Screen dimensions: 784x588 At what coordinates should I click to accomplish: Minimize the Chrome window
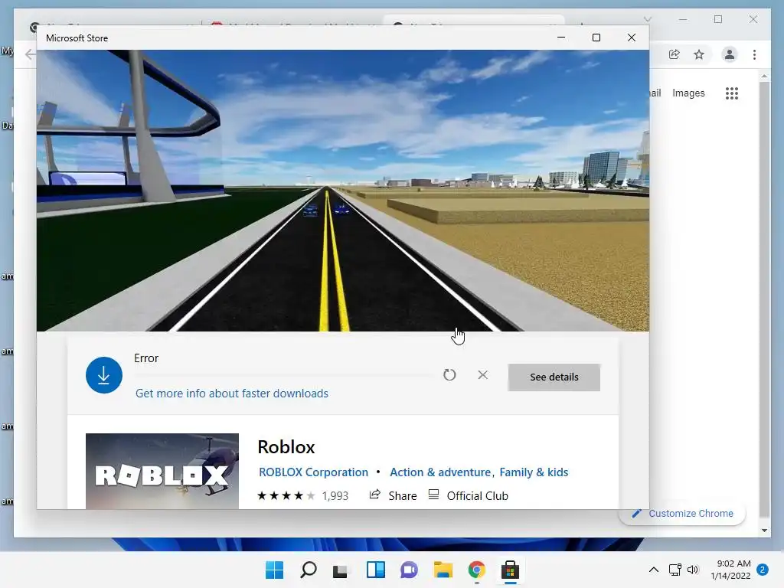coord(683,19)
